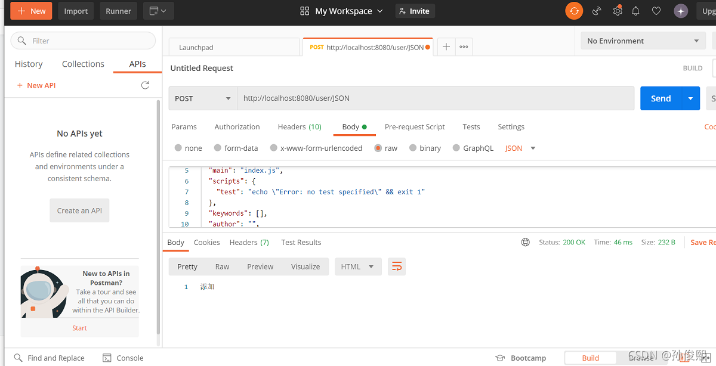Open the POST method dropdown
This screenshot has height=366, width=716.
203,98
